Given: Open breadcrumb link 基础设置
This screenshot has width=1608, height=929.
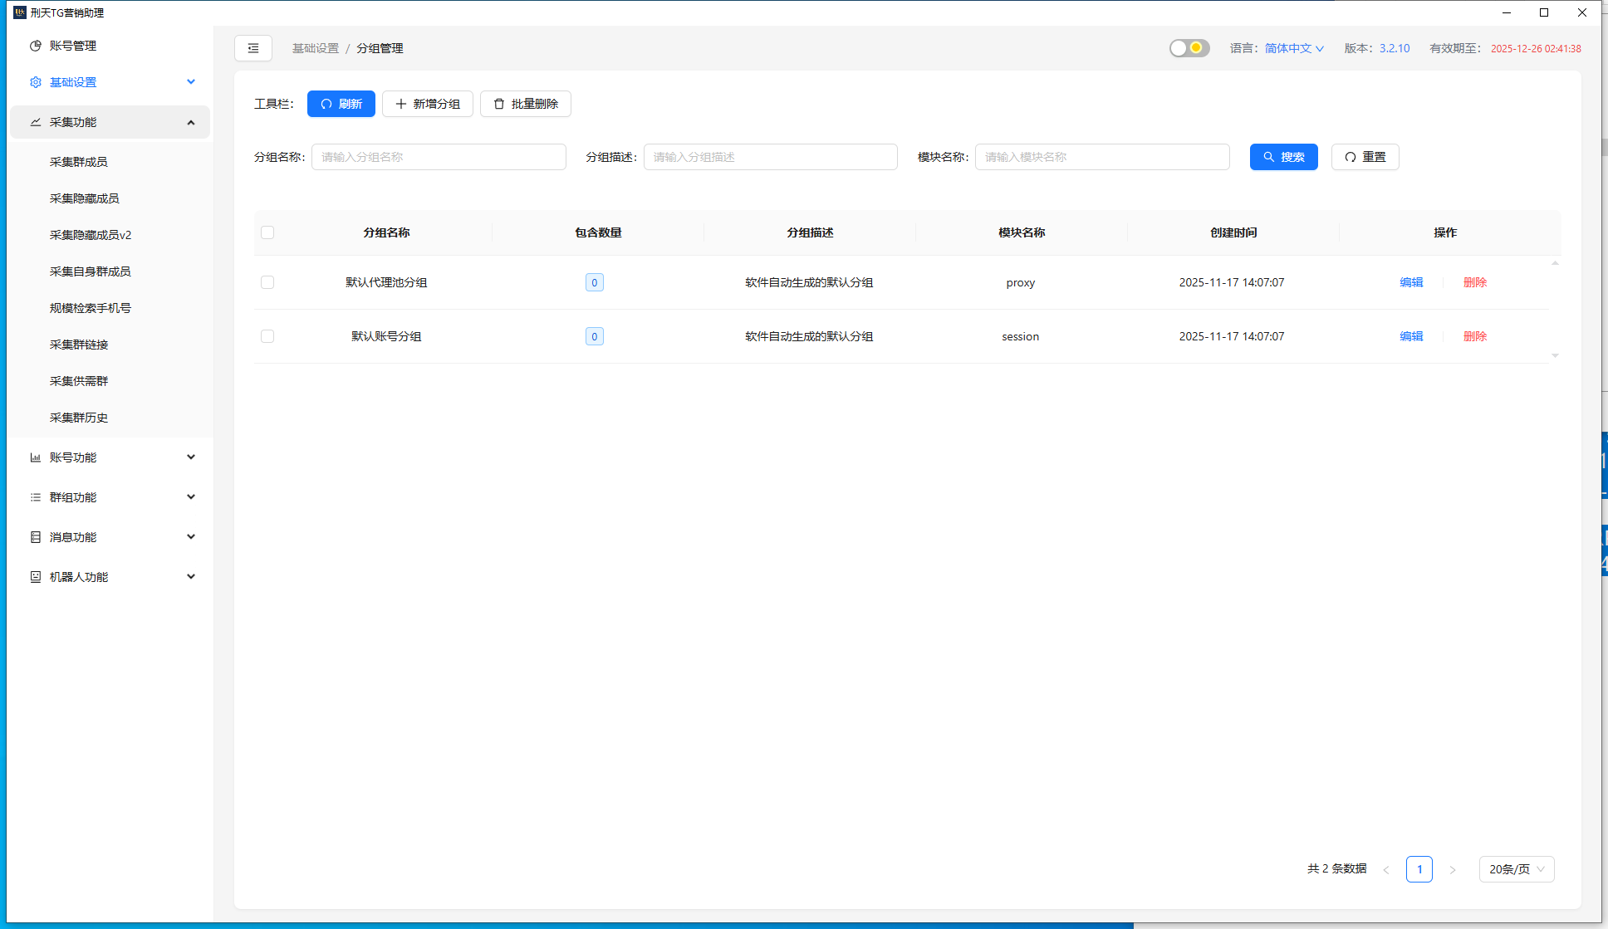Looking at the screenshot, I should click(315, 48).
